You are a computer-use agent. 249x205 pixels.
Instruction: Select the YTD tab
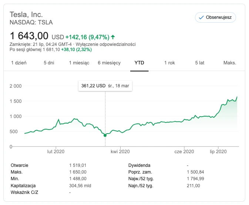point(139,63)
